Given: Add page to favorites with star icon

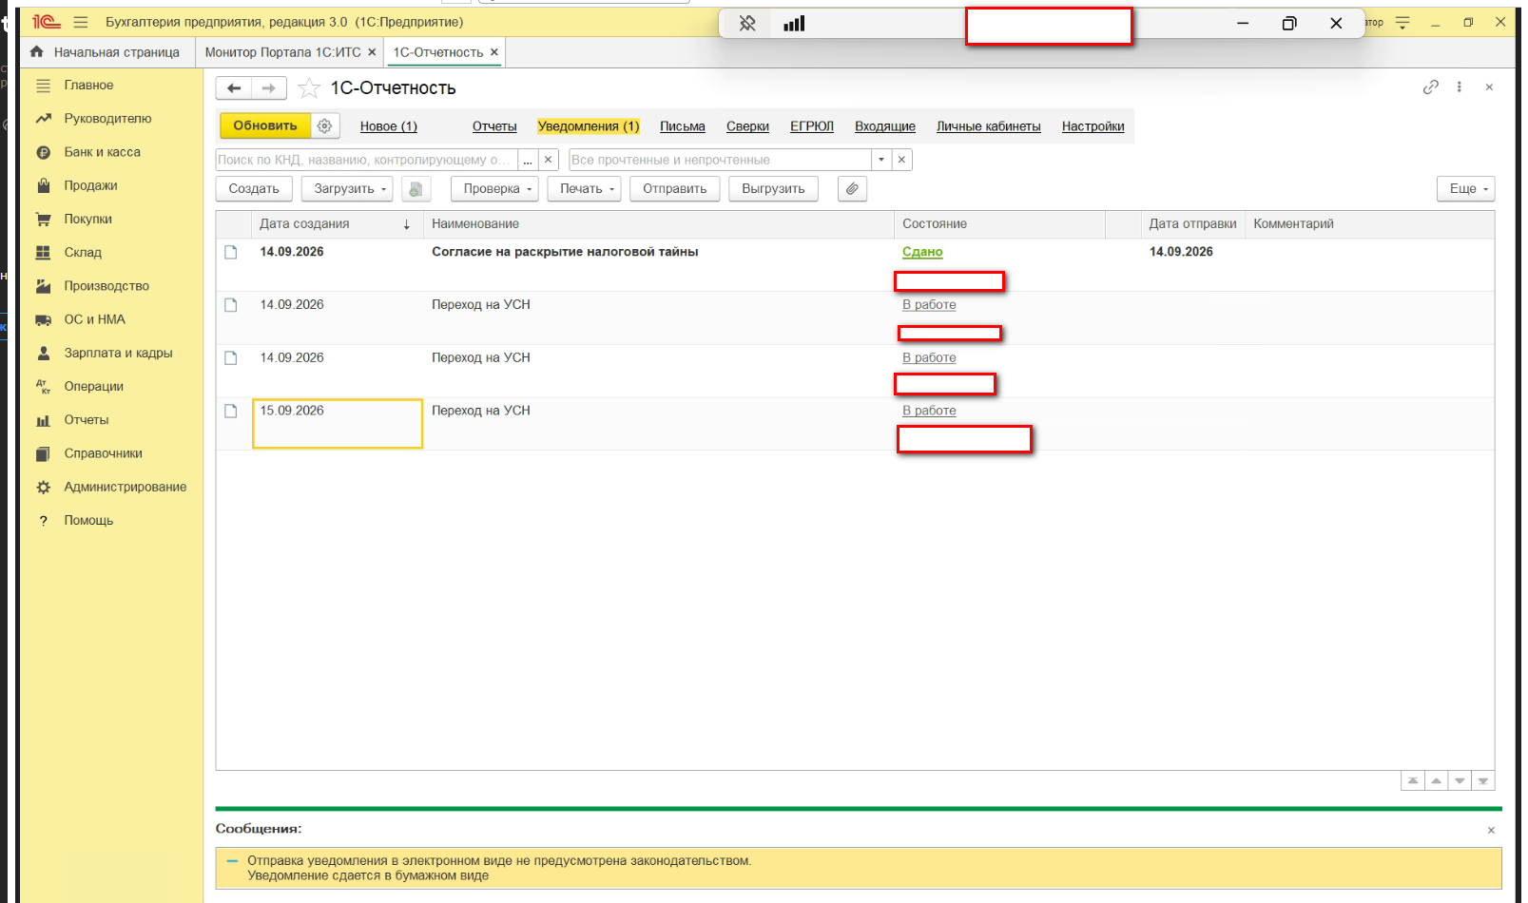Looking at the screenshot, I should coord(309,88).
